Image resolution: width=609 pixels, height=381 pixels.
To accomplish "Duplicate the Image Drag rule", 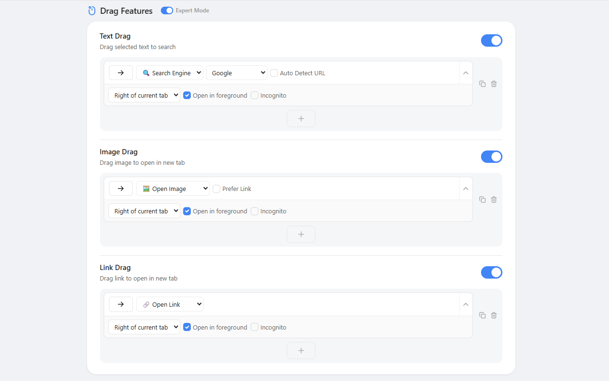I will point(482,200).
